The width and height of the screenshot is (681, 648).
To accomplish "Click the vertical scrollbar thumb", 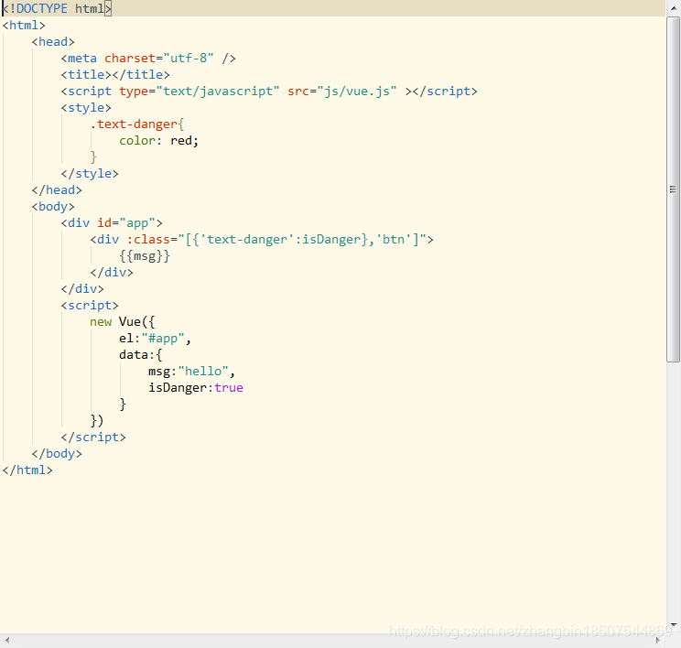I will click(674, 189).
